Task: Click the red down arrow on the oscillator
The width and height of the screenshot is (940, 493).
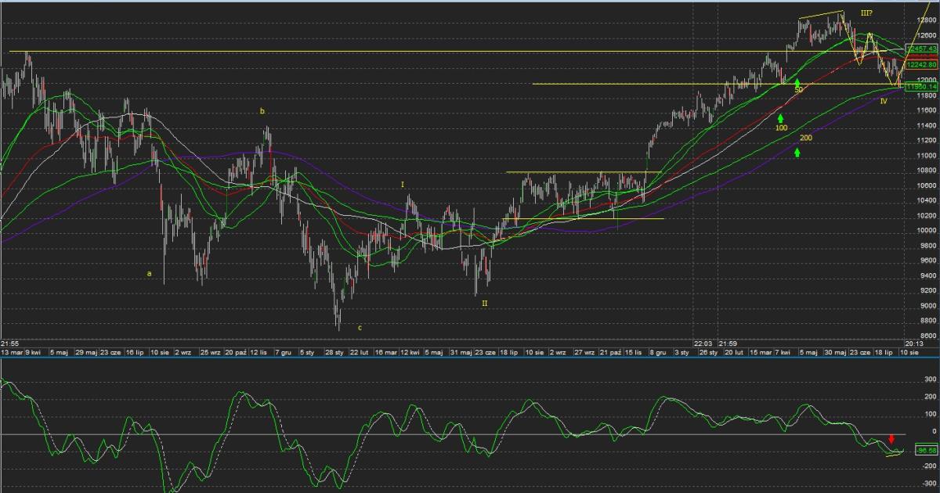Action: (891, 439)
